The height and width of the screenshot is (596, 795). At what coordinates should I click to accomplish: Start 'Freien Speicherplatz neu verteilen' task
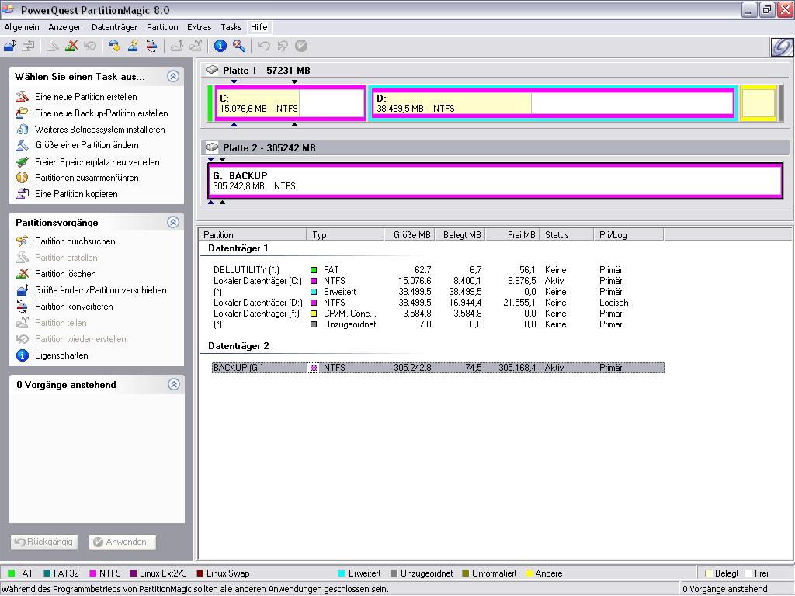97,162
